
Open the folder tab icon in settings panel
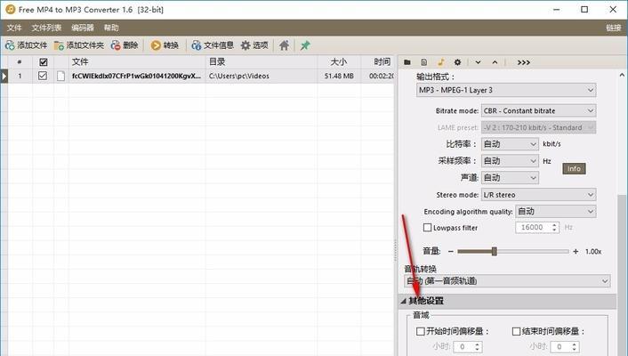pyautogui.click(x=407, y=62)
